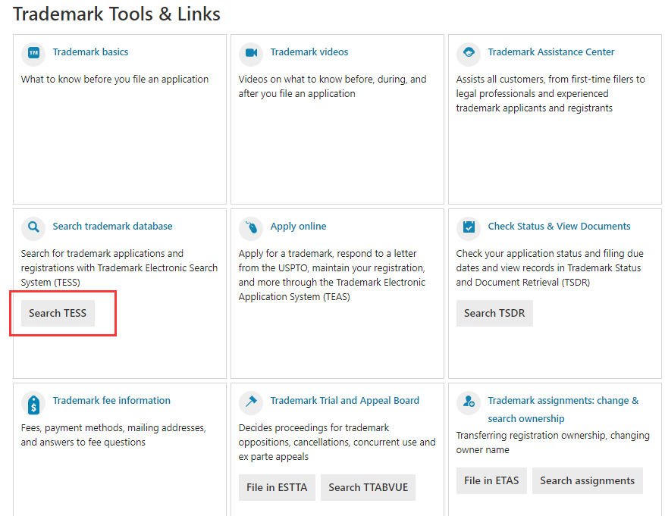Open the Search trademark database link
The height and width of the screenshot is (516, 665).
point(112,227)
